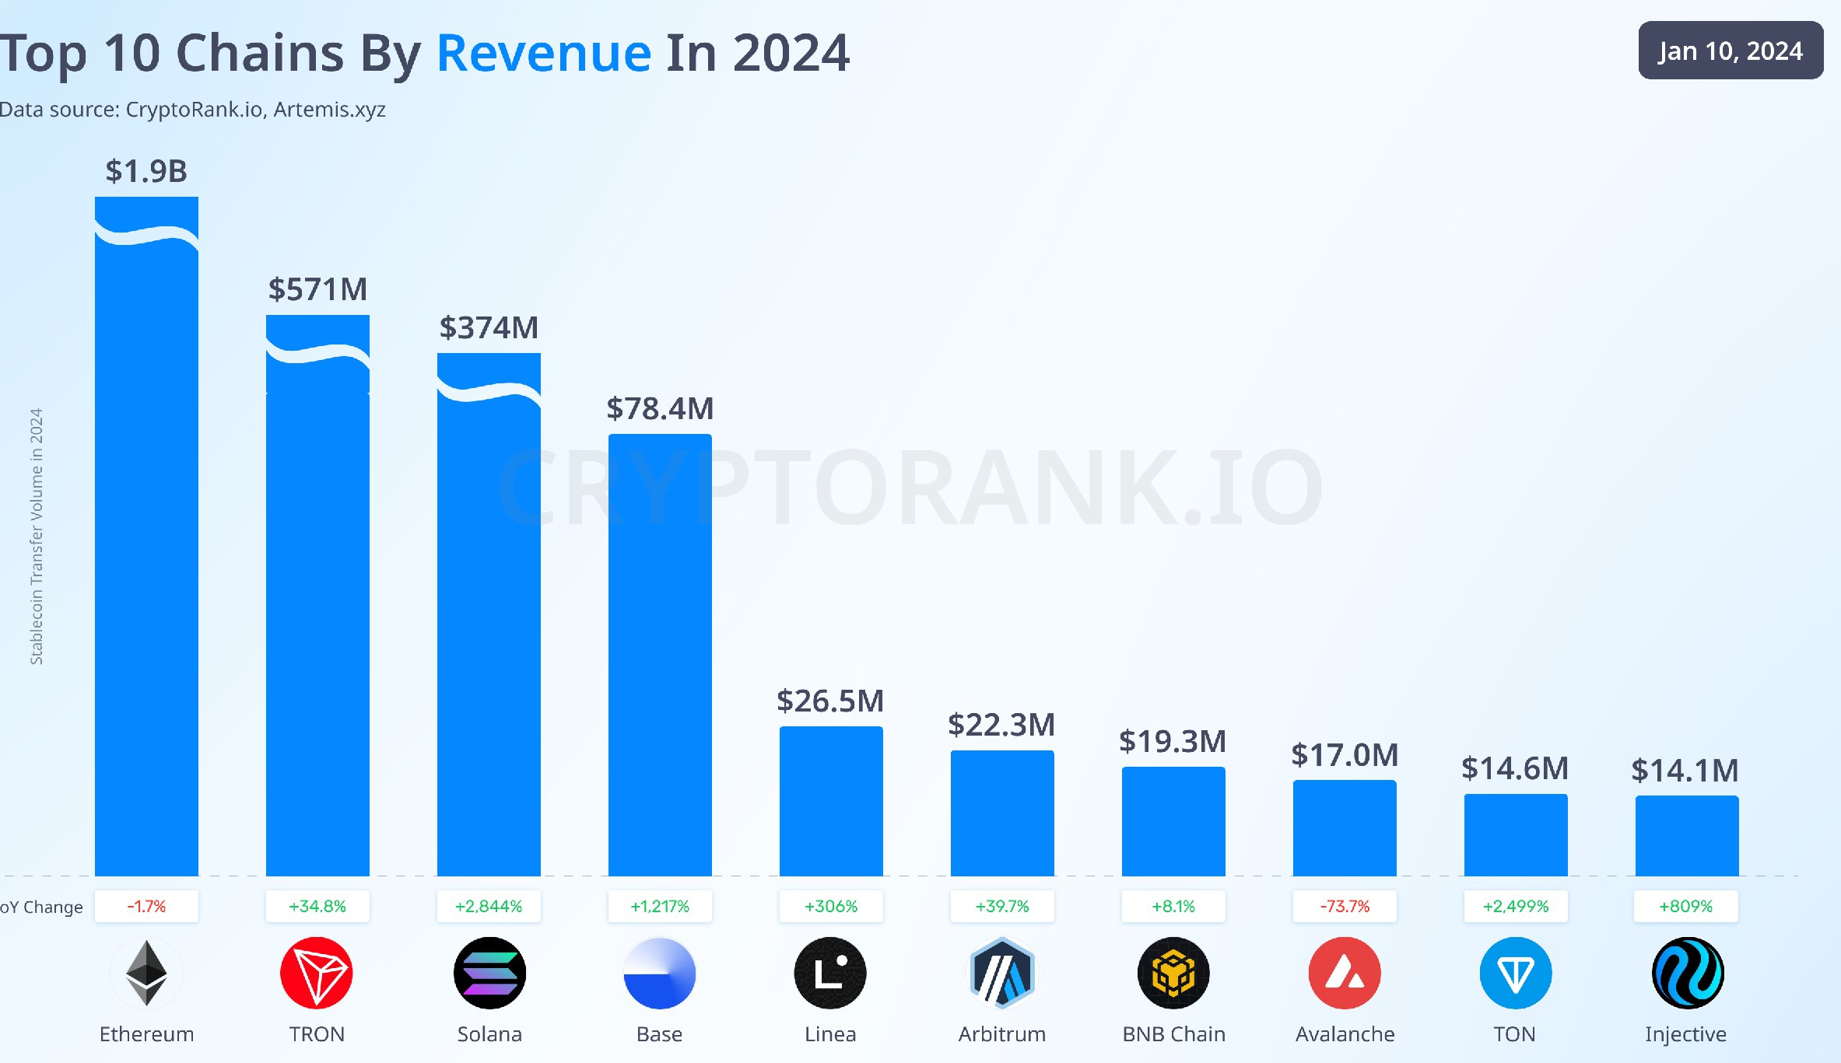Click the BNB Chain name label
1841x1063 pixels.
(1173, 1034)
